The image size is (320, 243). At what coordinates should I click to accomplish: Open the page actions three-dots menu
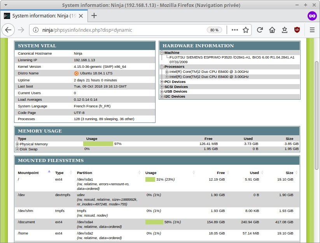(x=235, y=30)
